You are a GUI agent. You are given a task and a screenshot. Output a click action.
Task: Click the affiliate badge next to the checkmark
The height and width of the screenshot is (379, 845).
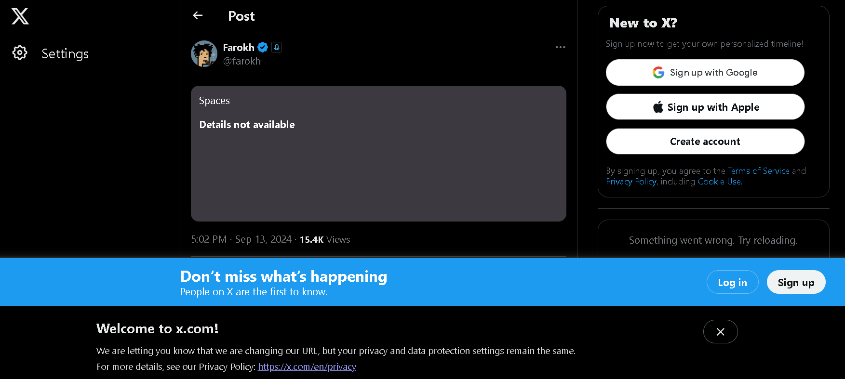pos(276,47)
